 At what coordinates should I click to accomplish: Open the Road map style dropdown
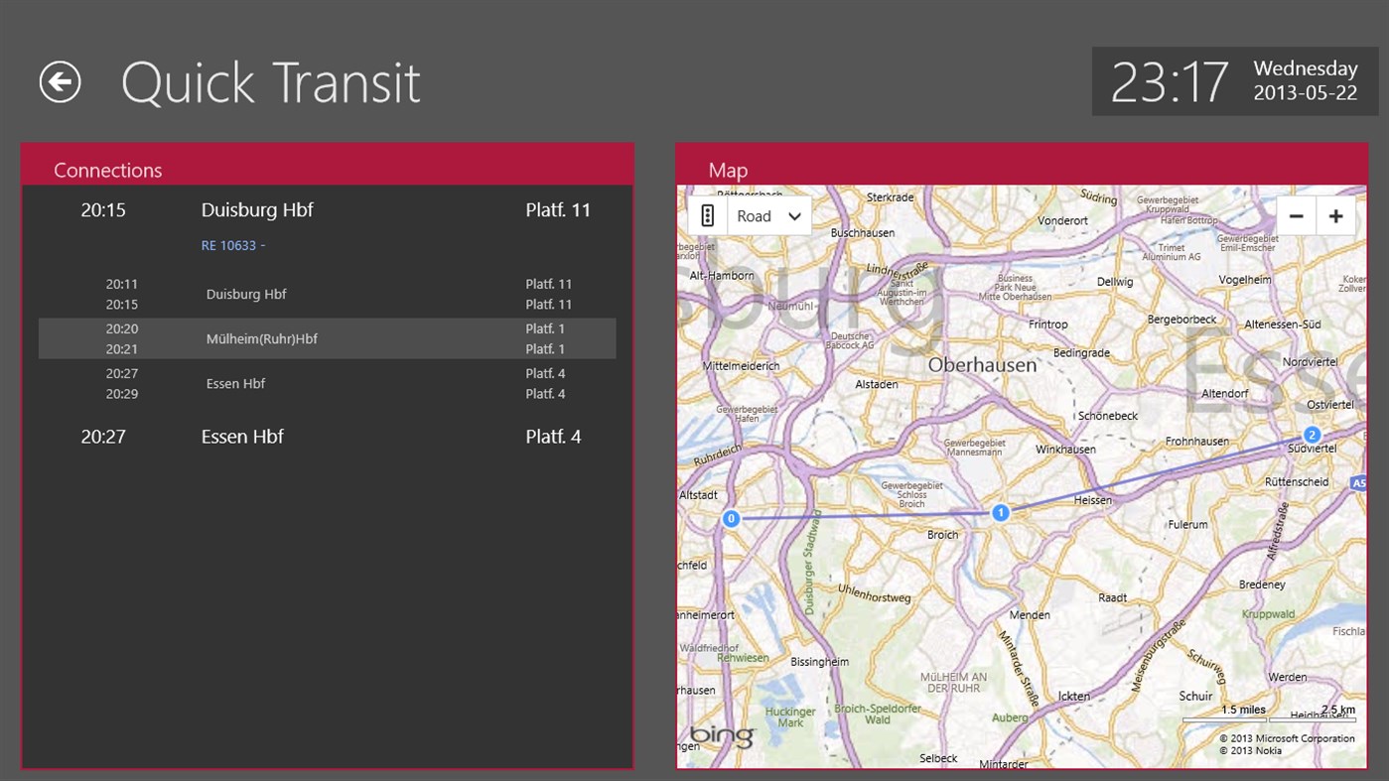point(769,215)
